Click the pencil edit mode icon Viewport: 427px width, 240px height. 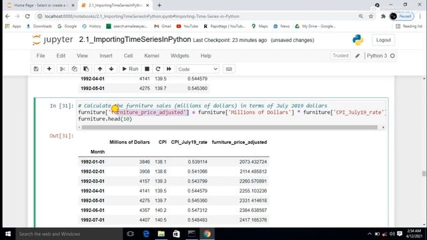point(358,56)
